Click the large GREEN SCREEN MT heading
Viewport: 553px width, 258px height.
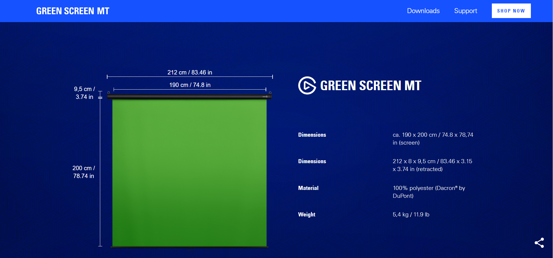coord(371,86)
